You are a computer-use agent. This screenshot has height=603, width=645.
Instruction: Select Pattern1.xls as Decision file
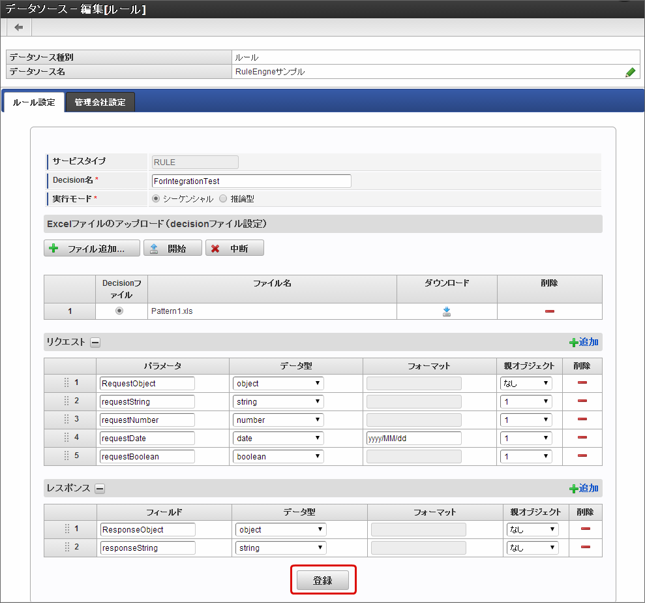119,311
